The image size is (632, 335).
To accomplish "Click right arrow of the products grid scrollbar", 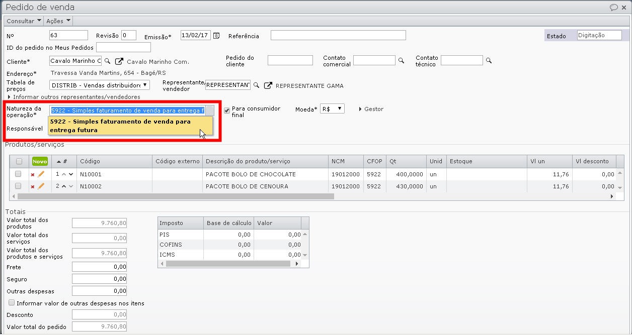I will [x=612, y=196].
